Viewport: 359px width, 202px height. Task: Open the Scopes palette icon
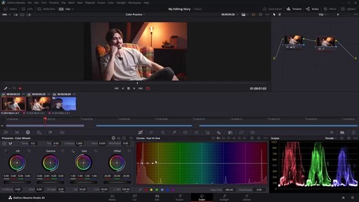click(x=342, y=132)
